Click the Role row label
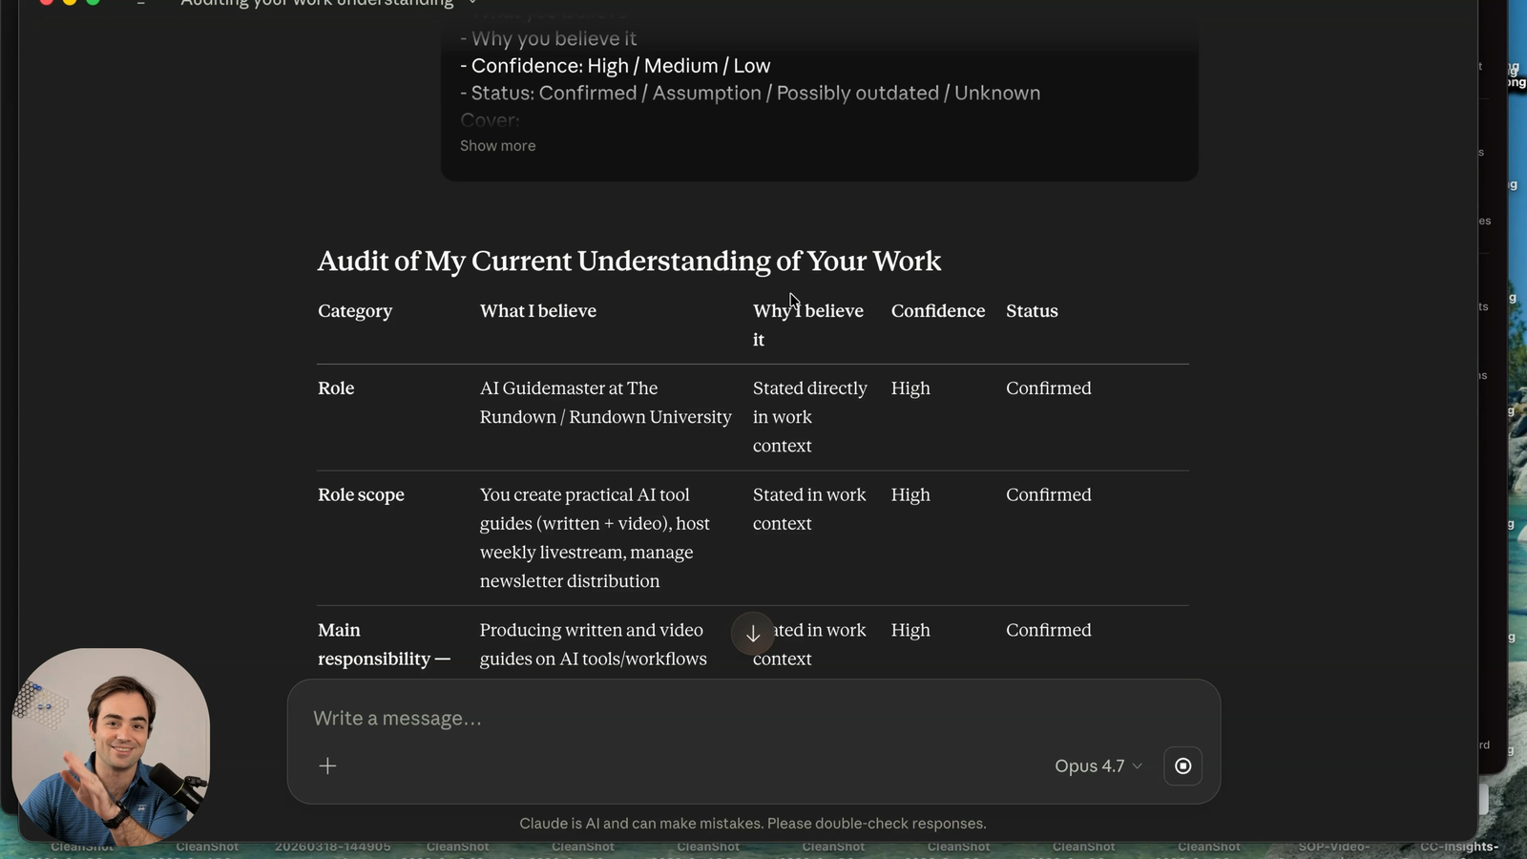The image size is (1527, 859). pos(336,388)
